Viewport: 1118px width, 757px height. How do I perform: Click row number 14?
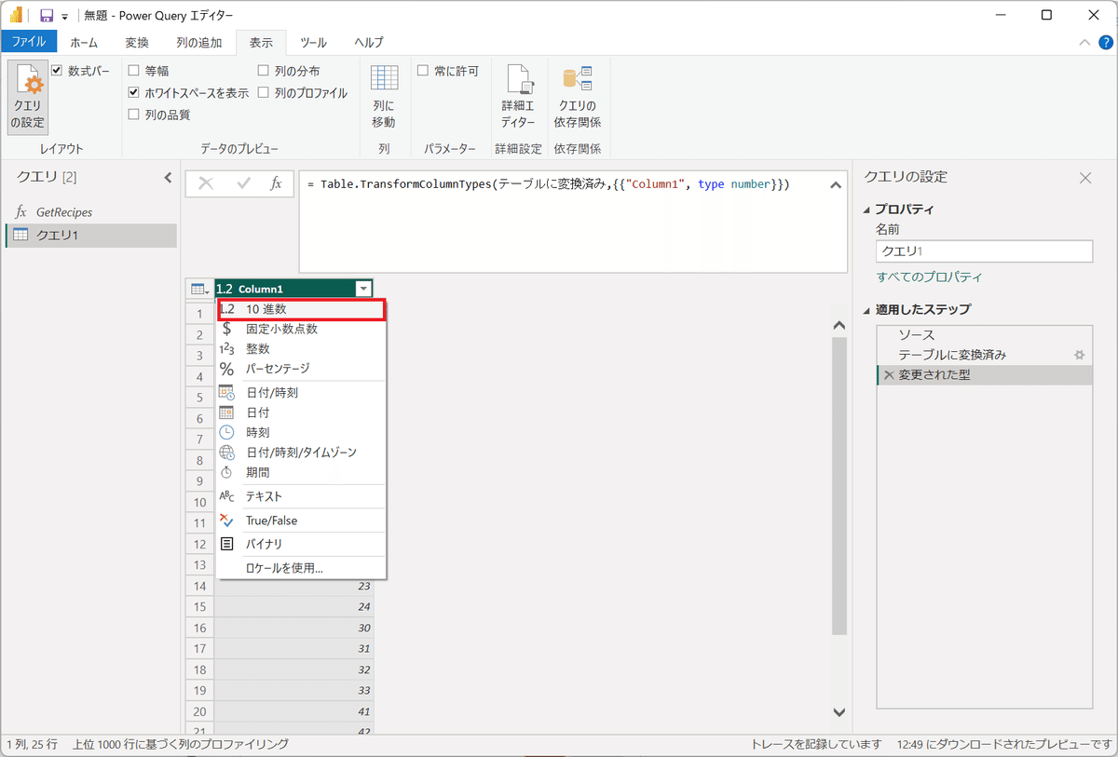click(200, 586)
